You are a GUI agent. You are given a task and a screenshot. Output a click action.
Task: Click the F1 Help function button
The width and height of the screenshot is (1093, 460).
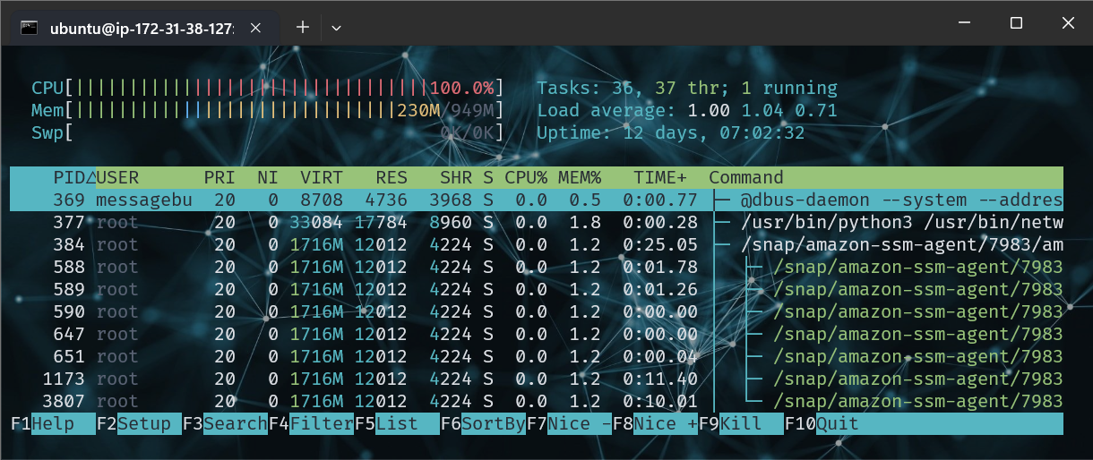(x=52, y=423)
